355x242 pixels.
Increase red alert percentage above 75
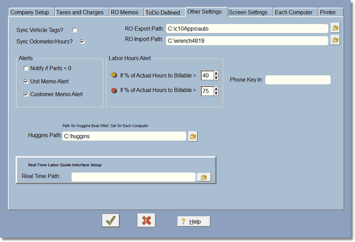[216, 88]
